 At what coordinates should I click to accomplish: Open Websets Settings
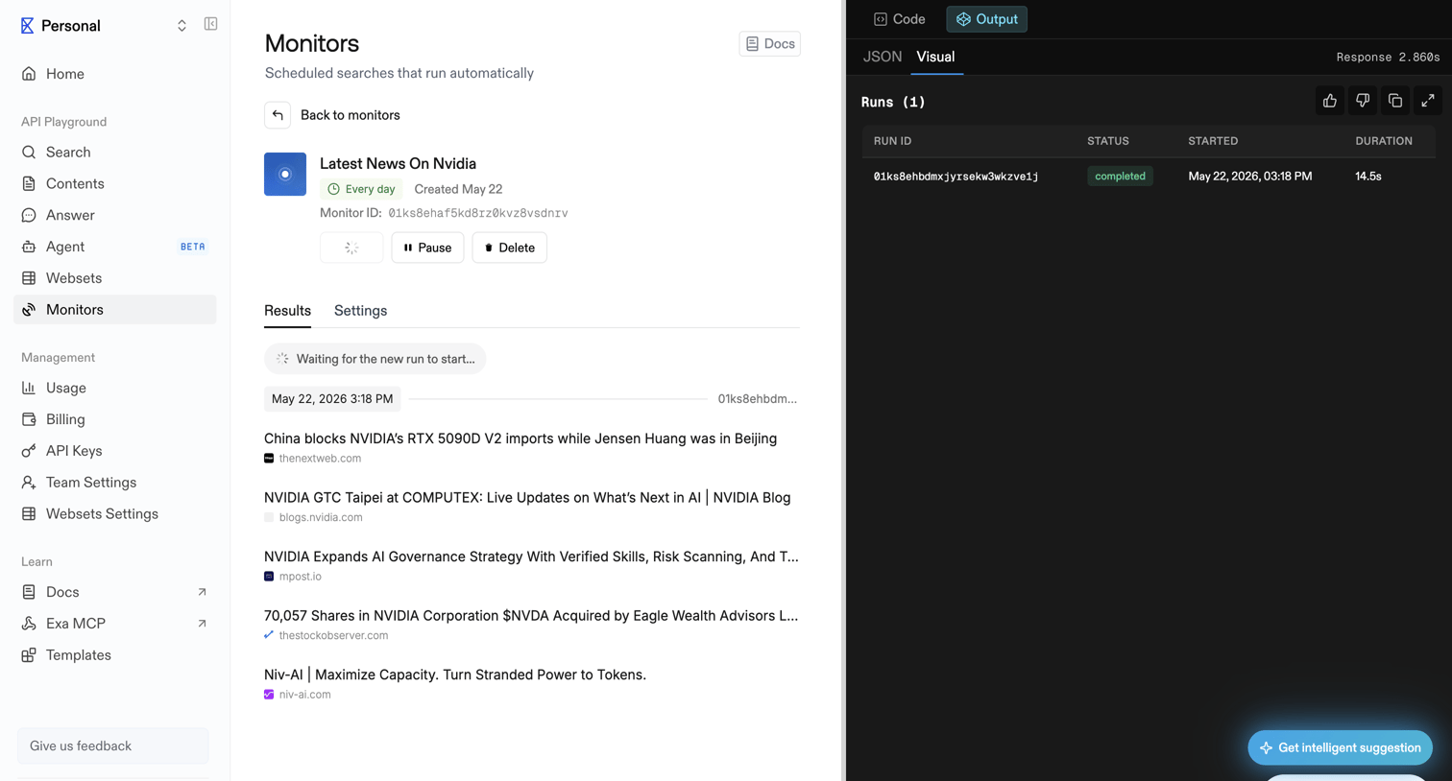(115, 514)
